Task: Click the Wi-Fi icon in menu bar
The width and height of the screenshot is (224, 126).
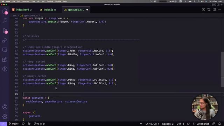Action: click(x=195, y=1)
